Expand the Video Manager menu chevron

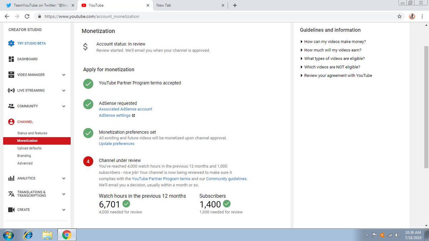pos(64,75)
